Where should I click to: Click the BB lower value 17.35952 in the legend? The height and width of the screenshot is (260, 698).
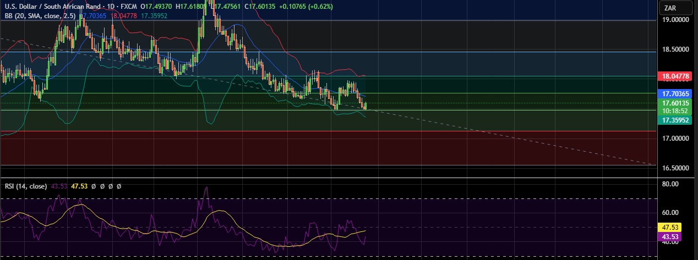click(x=155, y=16)
